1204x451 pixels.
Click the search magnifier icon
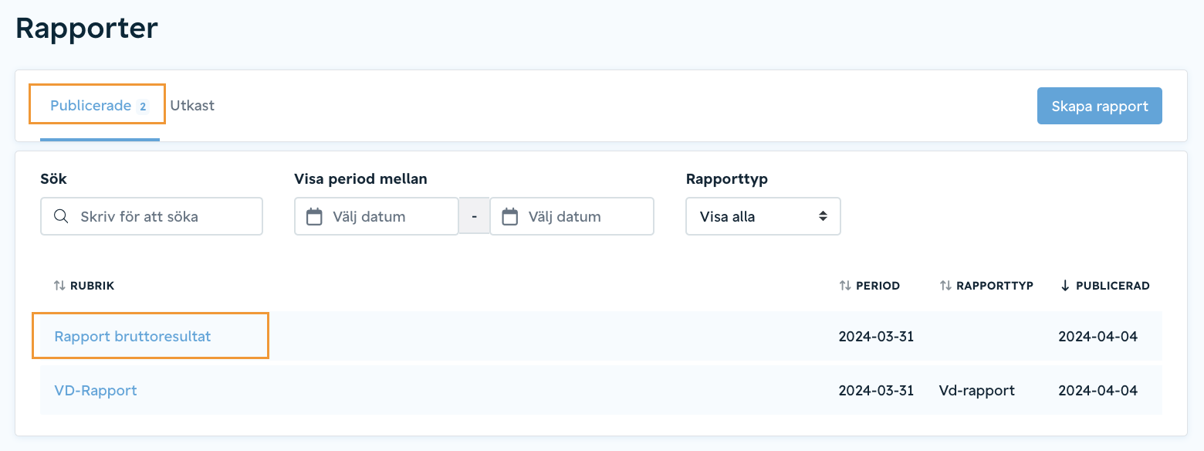click(x=61, y=216)
